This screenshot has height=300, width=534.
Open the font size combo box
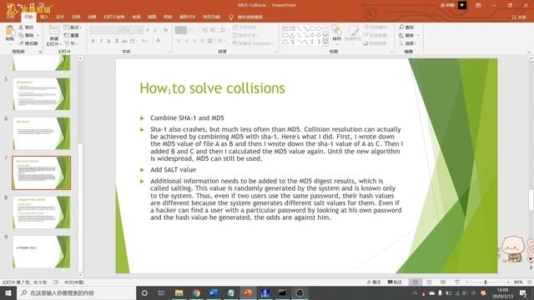(x=133, y=30)
